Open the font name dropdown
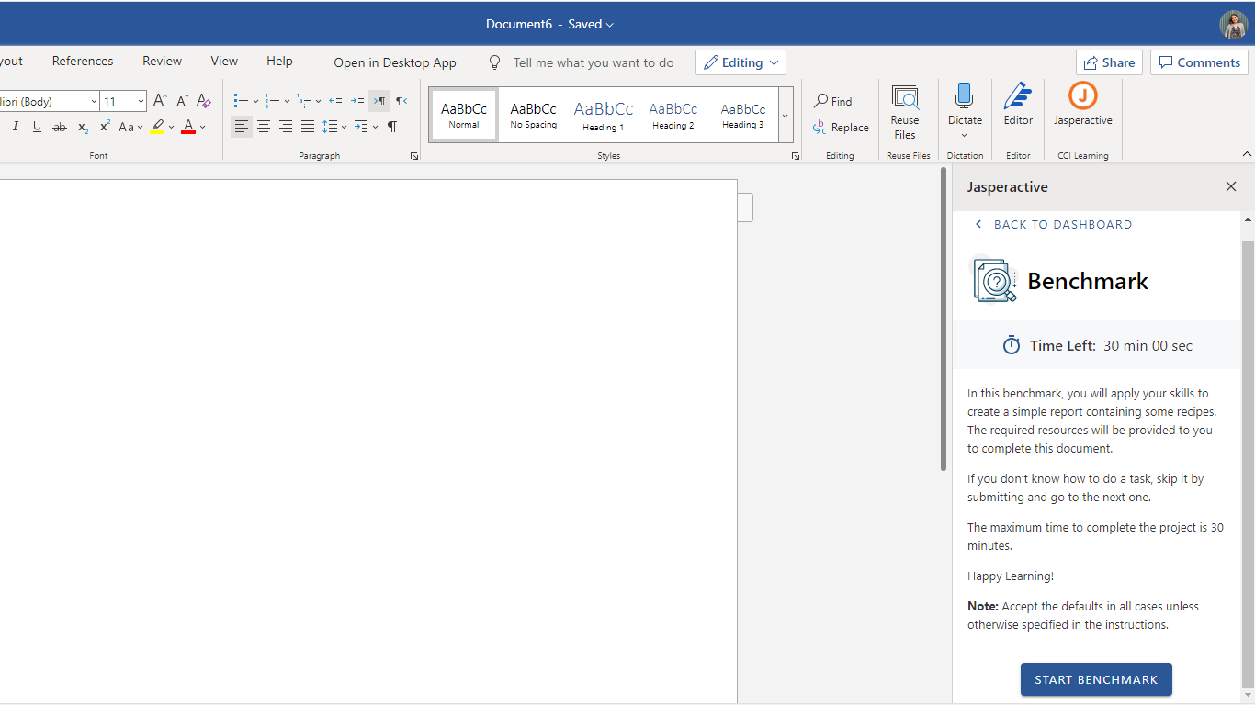Viewport: 1255px width, 705px height. (x=94, y=101)
